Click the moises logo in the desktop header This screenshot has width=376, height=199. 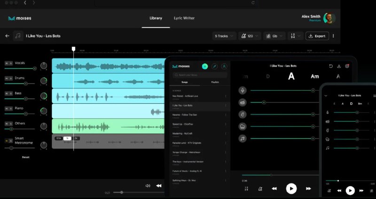[20, 18]
